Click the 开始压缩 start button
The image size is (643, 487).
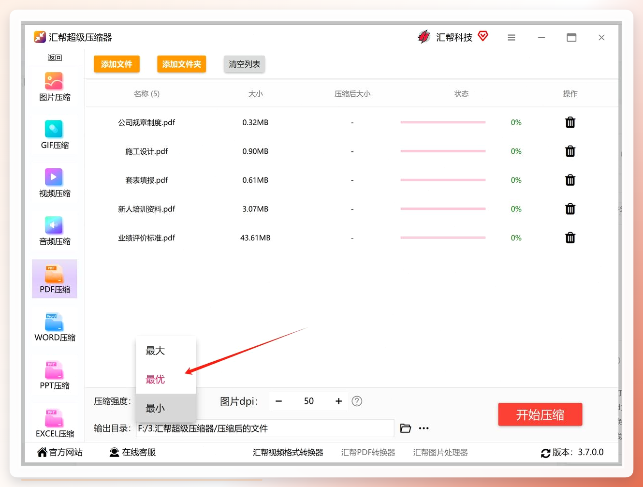coord(540,414)
